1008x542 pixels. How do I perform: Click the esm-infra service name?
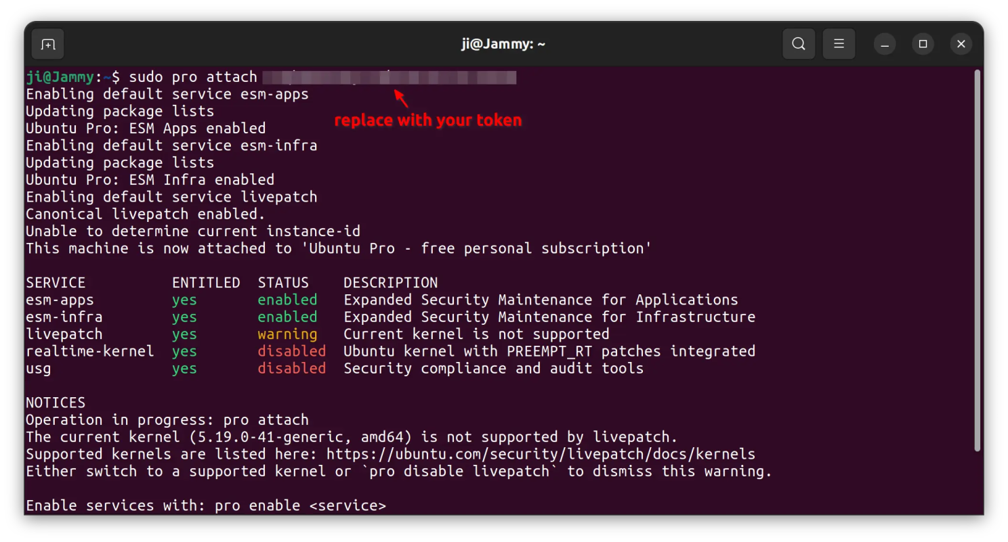click(64, 317)
